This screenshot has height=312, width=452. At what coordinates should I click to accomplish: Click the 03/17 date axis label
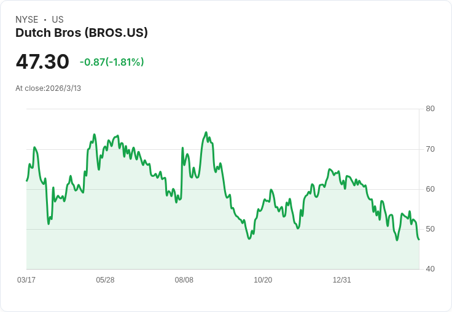26,280
